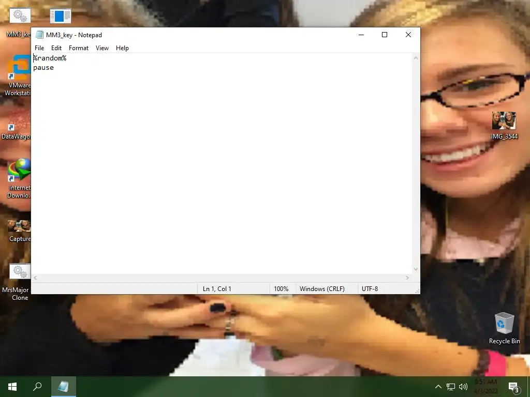Image resolution: width=530 pixels, height=397 pixels.
Task: Click the Windows (CRLF) status entry
Action: point(322,289)
